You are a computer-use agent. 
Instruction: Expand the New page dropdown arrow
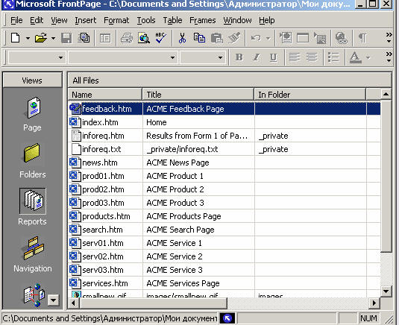tap(28, 39)
